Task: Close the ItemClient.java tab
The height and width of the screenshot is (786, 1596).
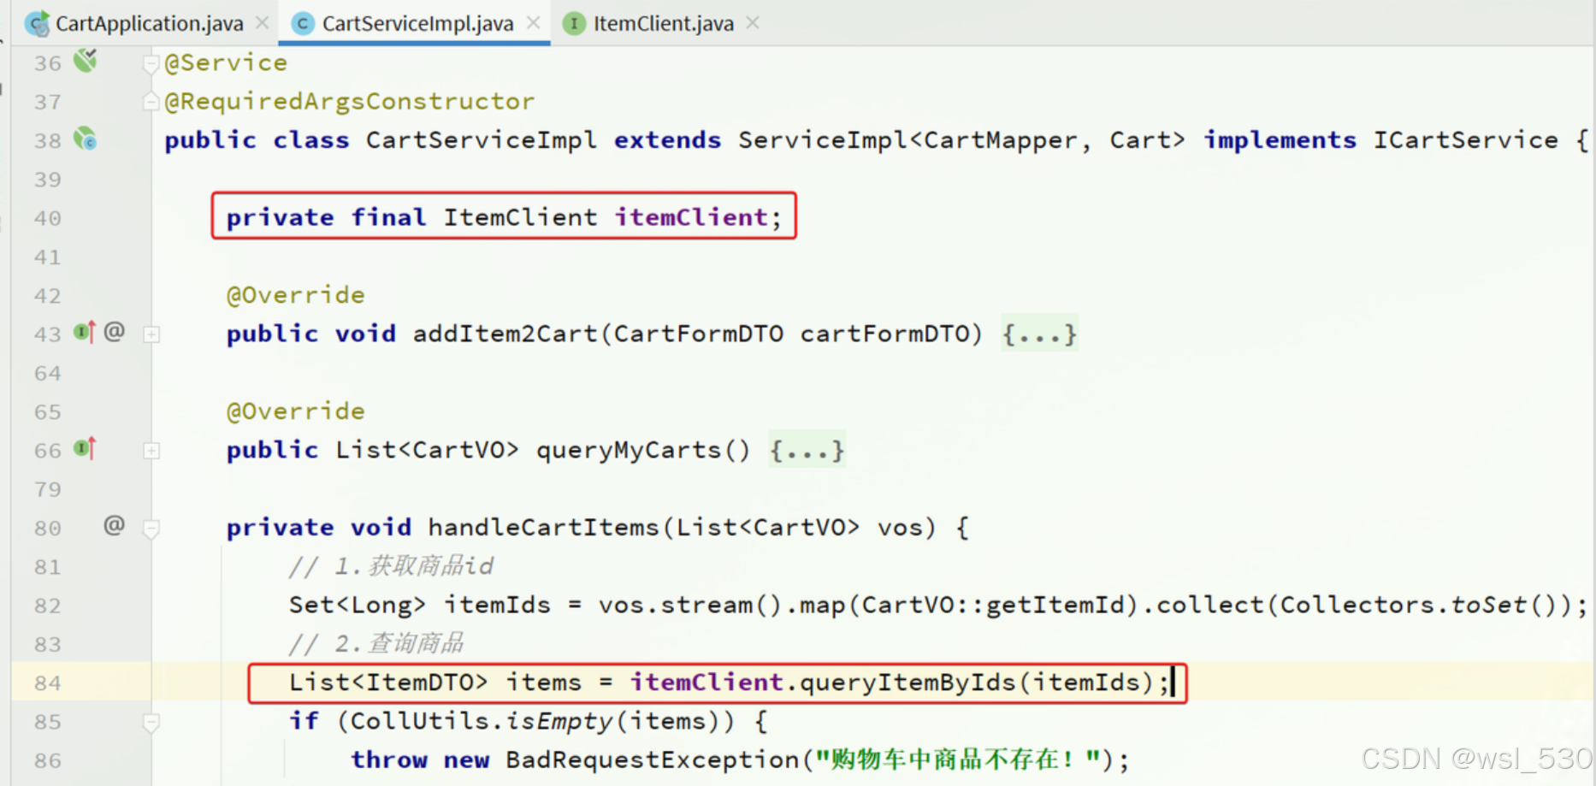Action: (x=752, y=23)
